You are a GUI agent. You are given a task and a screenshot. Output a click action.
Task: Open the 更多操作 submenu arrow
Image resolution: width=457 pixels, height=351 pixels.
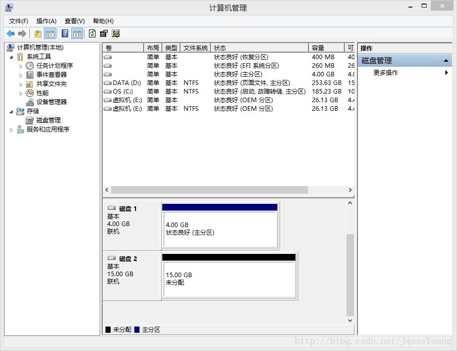tap(446, 73)
